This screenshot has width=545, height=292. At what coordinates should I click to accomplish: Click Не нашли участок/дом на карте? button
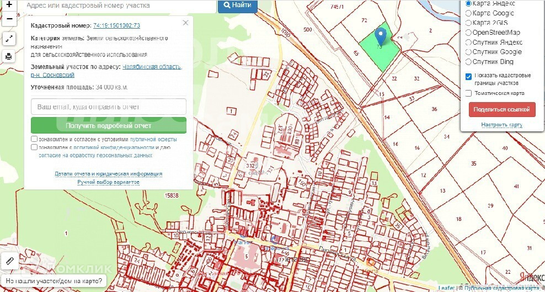click(54, 281)
